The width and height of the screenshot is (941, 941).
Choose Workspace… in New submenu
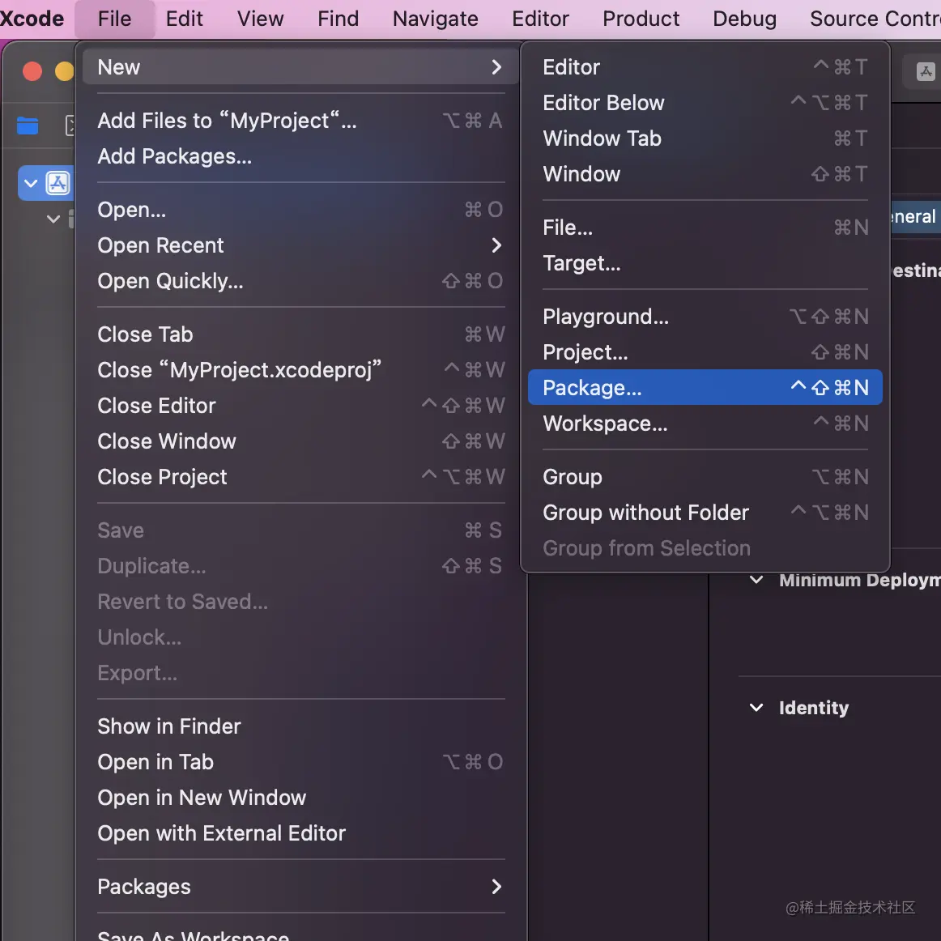tap(705, 423)
